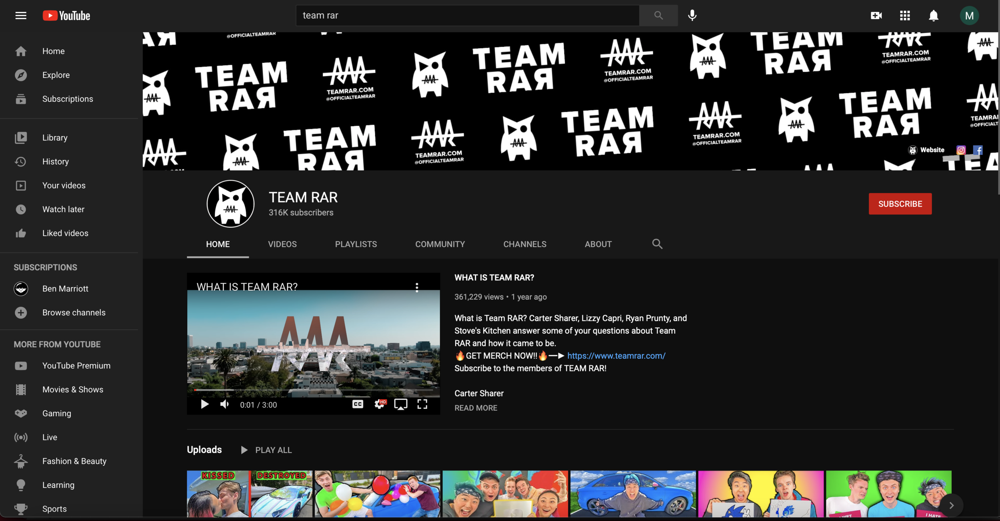Open the teamrar.com merch link
Screen dimensions: 1000x521
616,356
